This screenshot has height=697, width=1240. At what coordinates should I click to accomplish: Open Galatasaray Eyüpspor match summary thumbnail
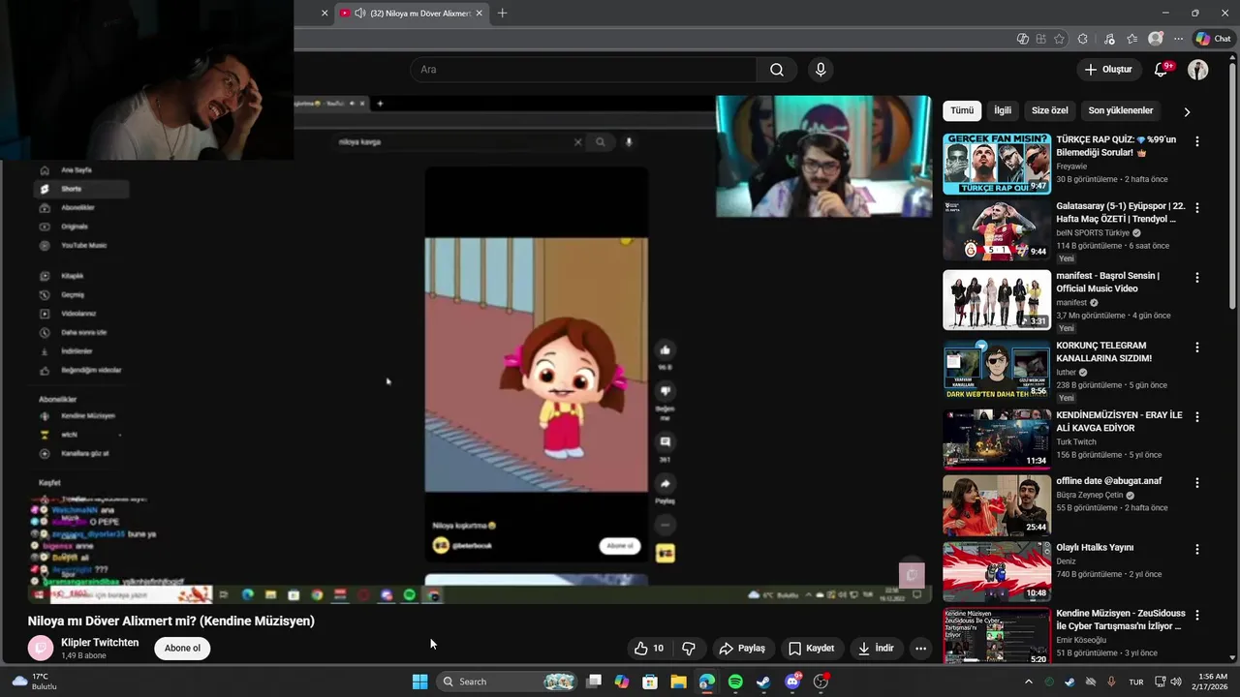click(x=997, y=230)
